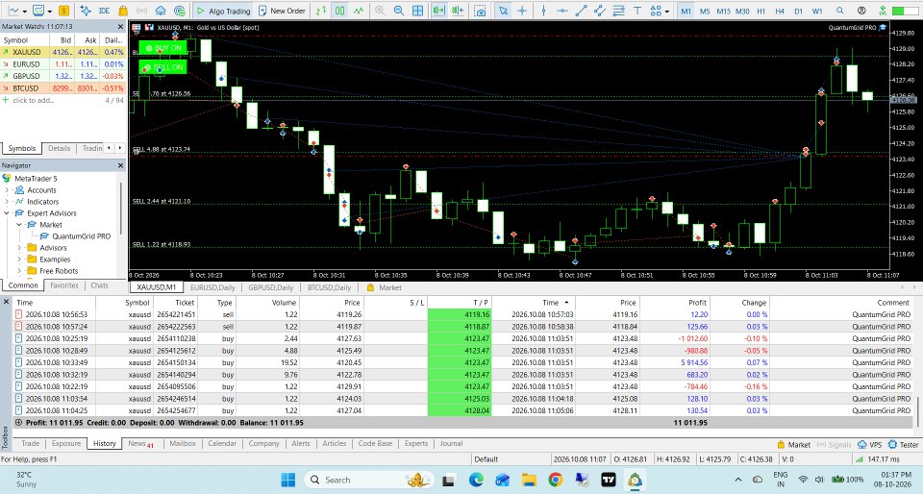Screen dimensions: 923x494
Task: Close the Navigator panel
Action: pyautogui.click(x=120, y=165)
